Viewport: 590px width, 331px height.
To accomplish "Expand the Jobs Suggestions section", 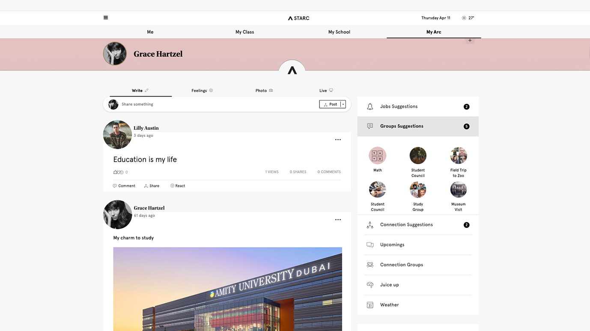I will tap(418, 106).
